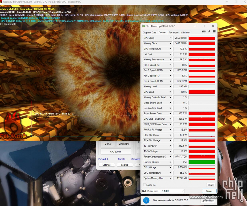Image resolution: width=247 pixels, height=206 pixels.
Task: Click the Donate link in FurMark
Action: click(121, 159)
